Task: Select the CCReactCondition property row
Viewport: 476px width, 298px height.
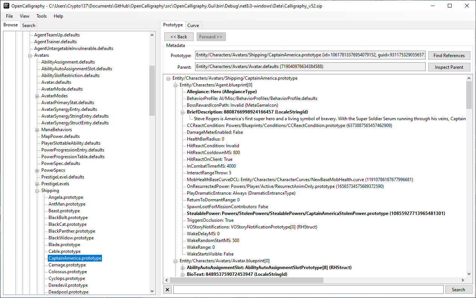Action: point(290,126)
